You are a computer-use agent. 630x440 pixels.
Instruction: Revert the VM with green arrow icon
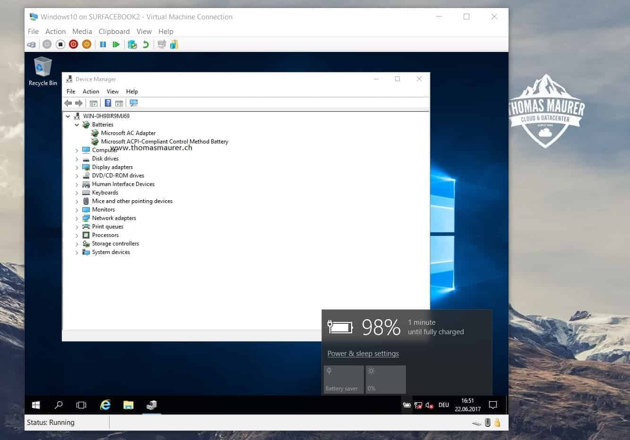tap(146, 44)
